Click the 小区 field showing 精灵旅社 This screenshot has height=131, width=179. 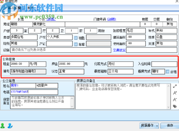tap(49, 24)
